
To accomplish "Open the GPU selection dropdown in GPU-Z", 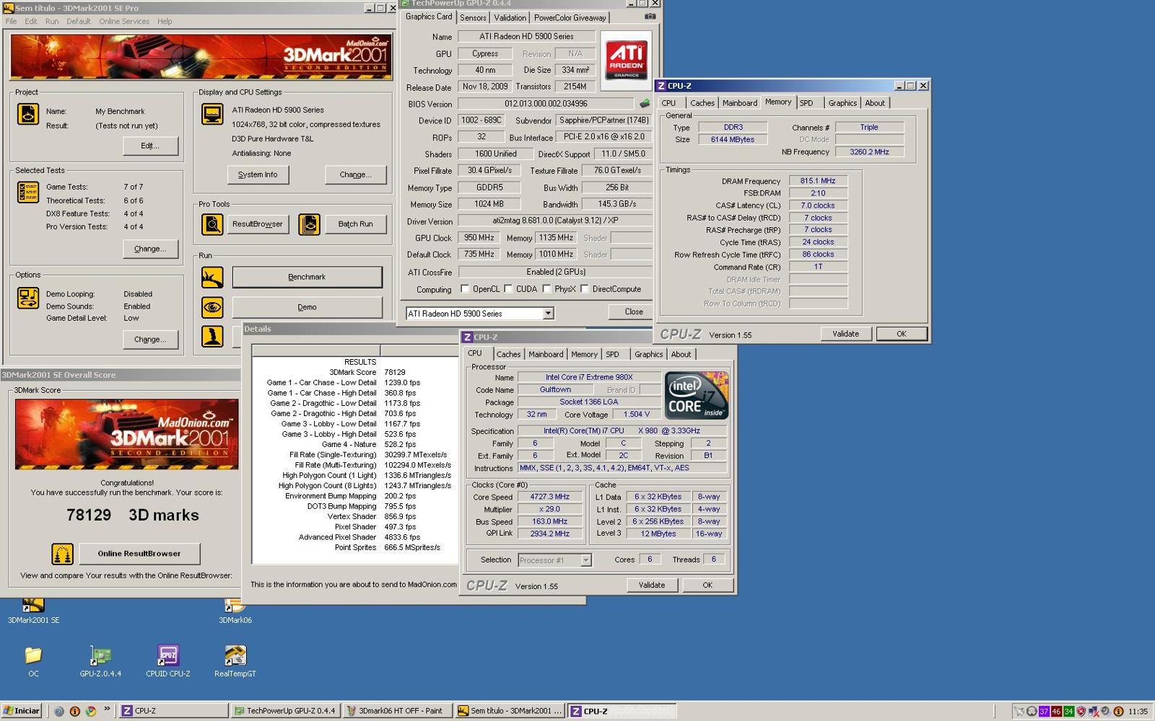I will 548,314.
